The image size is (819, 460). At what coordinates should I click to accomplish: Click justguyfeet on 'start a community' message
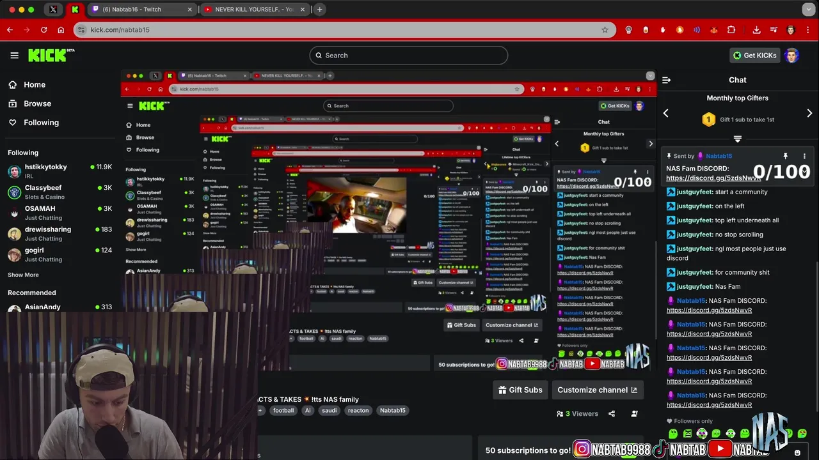[x=694, y=192]
